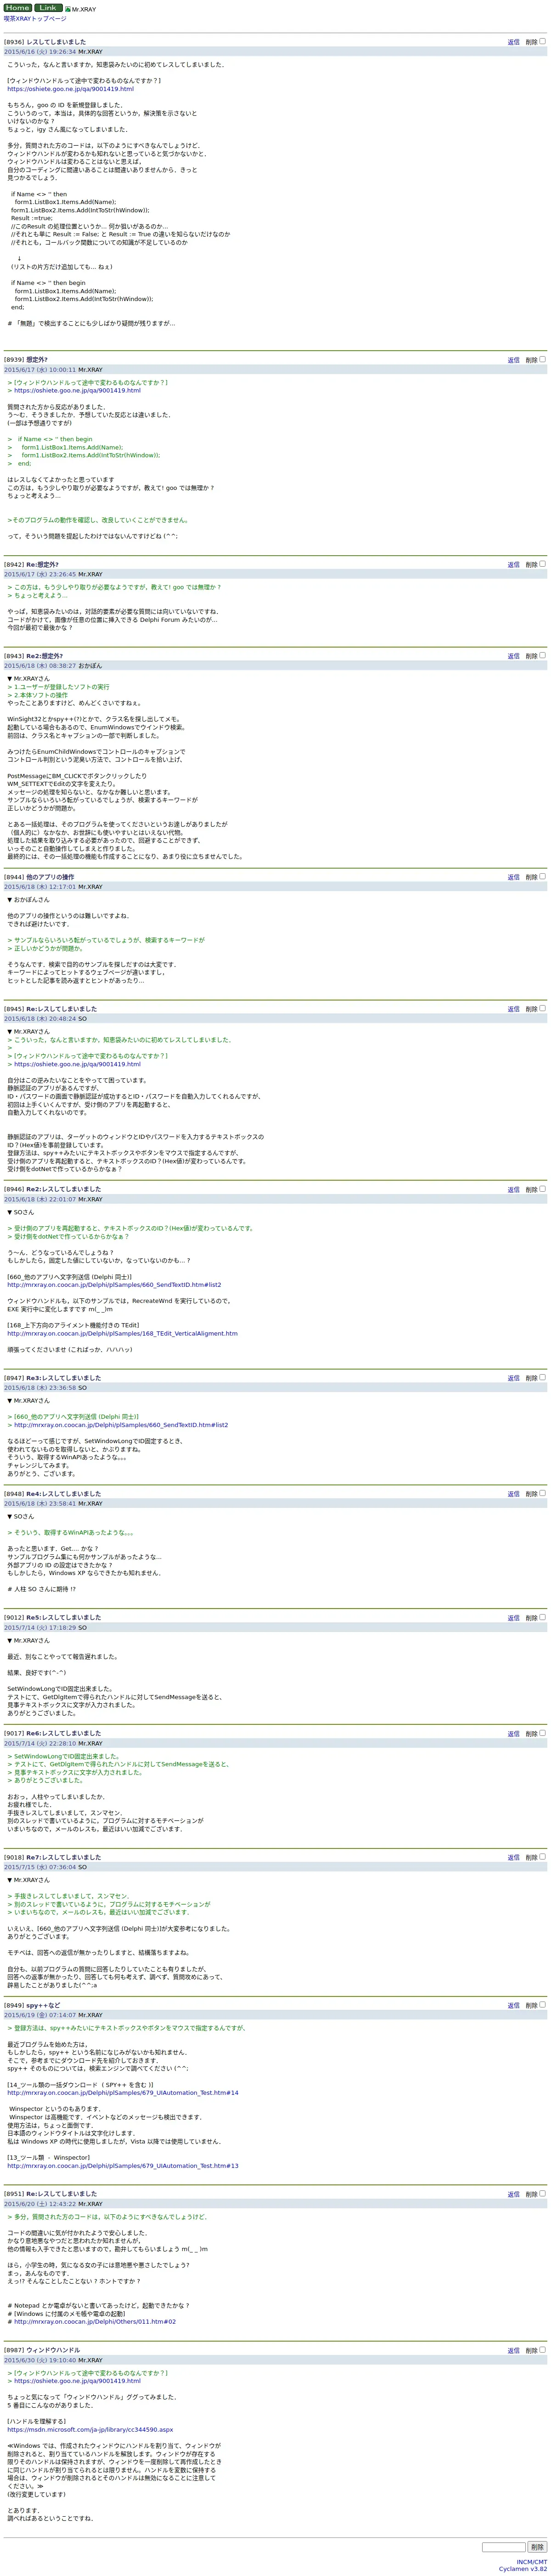Click the green Link button
Screen dimensions: 551x2576
coord(48,7)
